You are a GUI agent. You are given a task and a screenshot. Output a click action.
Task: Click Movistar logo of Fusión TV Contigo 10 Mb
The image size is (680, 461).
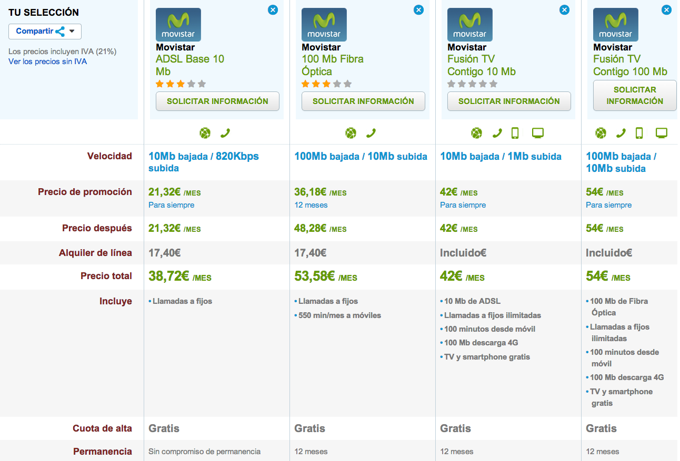tap(470, 25)
